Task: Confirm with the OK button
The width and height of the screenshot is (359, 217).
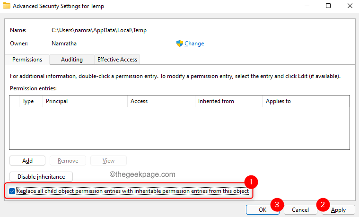Action: tap(263, 210)
